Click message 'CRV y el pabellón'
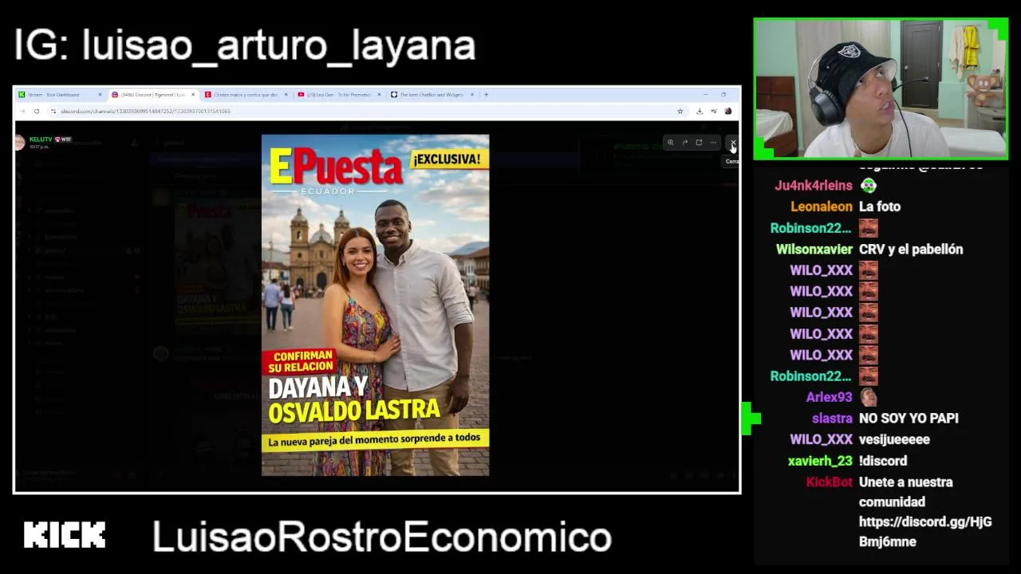1021x574 pixels. [x=911, y=250]
